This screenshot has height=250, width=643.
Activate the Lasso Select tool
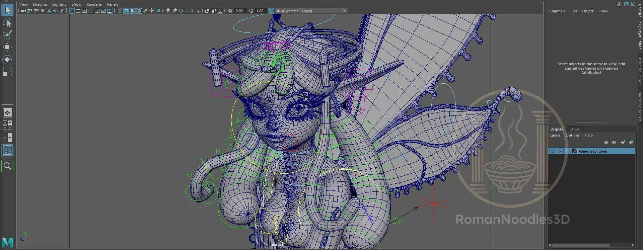[7, 22]
